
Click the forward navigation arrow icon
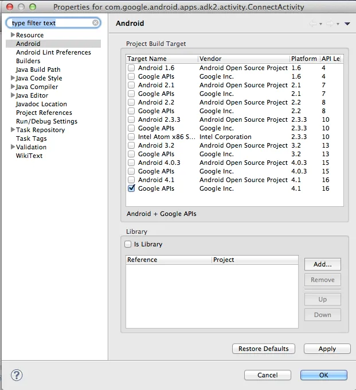tap(330, 24)
